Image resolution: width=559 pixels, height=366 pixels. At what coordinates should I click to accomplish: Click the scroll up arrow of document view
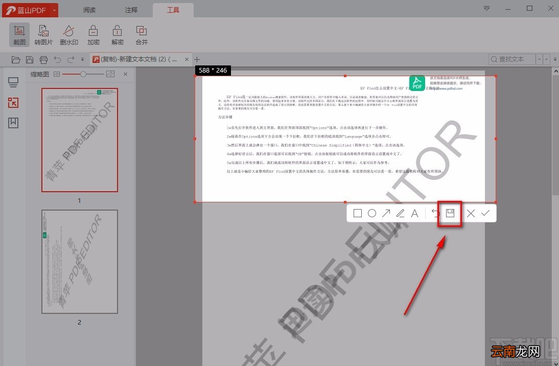pyautogui.click(x=555, y=72)
